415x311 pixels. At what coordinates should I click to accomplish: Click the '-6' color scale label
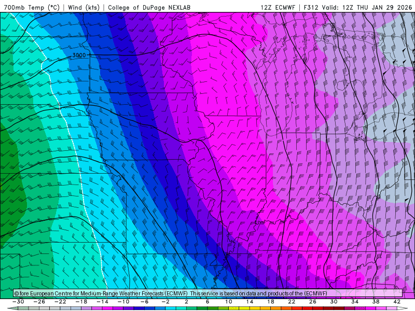coord(144,302)
